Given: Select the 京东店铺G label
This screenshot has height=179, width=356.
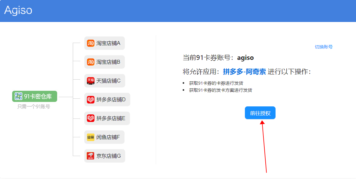Looking at the screenshot, I should 109,156.
